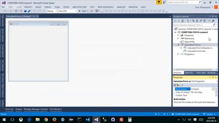Pin the Solution Explorer panel
Viewport: 219px width, 123px height.
(x=213, y=16)
